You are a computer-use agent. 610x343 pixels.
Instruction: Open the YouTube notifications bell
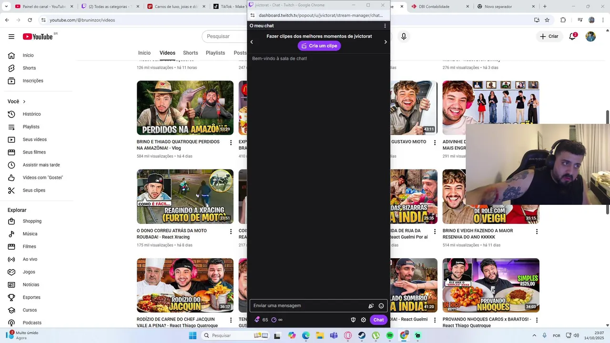tap(573, 36)
